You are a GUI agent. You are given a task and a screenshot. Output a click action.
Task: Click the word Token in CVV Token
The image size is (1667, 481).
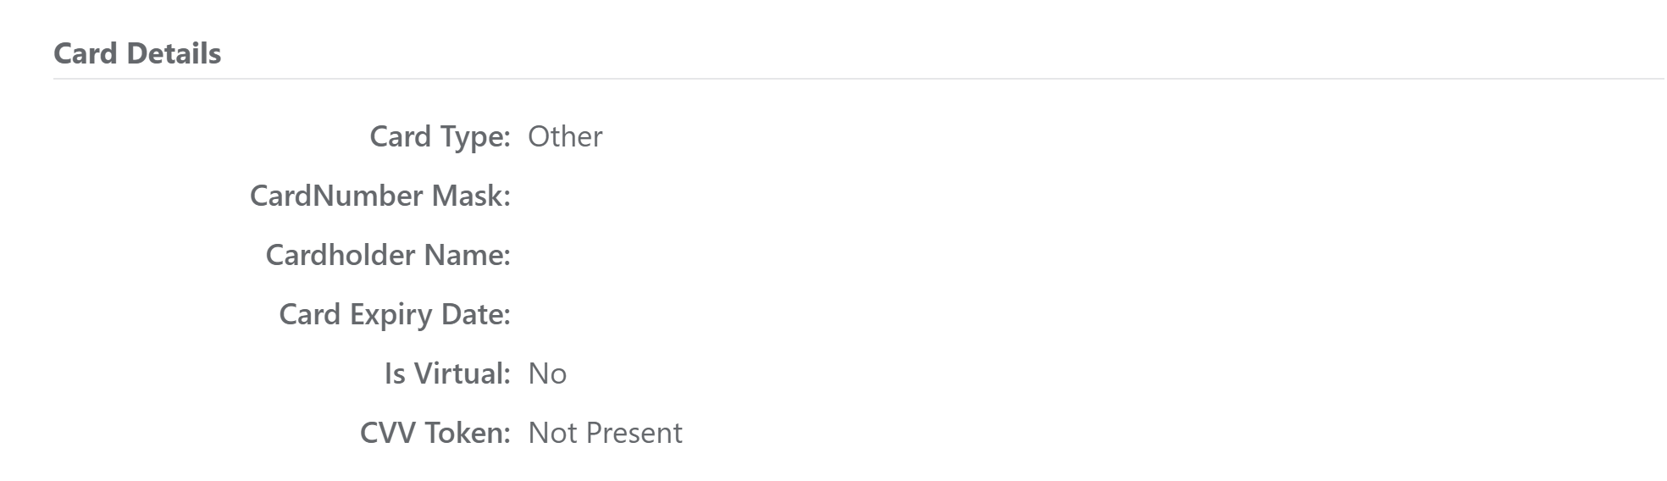[467, 433]
